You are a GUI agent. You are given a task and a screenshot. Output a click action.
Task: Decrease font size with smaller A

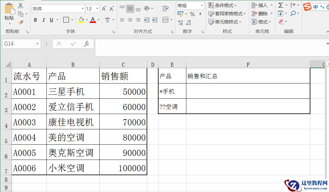111,9
